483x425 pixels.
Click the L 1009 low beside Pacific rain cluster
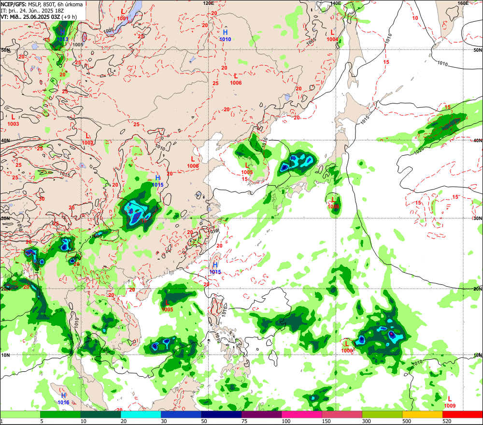(347, 347)
